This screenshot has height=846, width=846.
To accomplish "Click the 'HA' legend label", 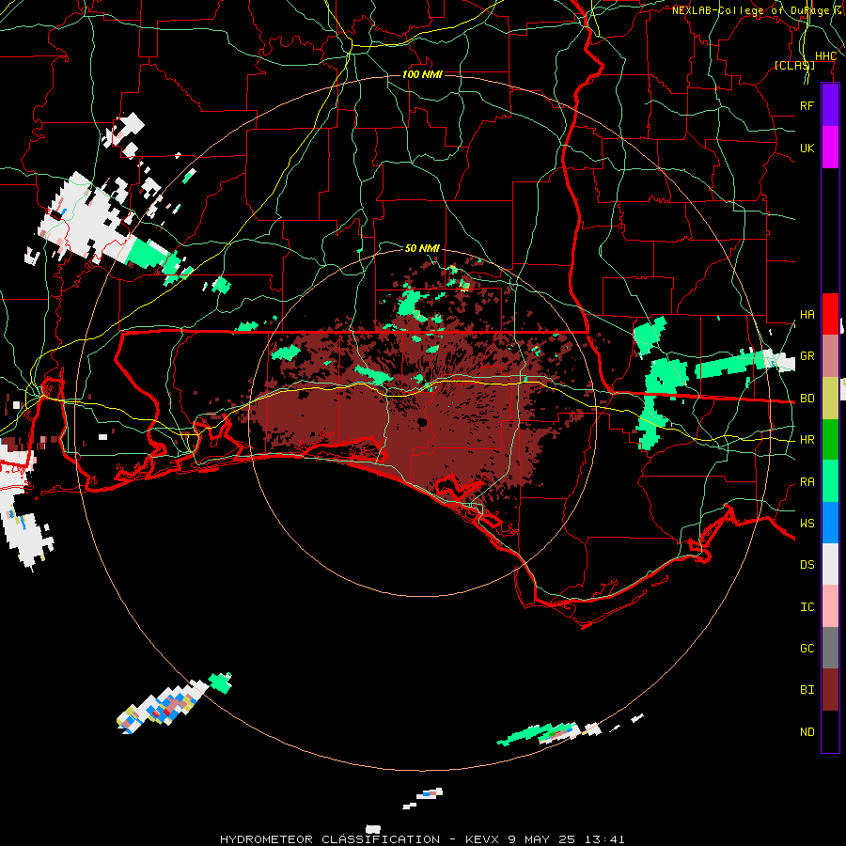I will pyautogui.click(x=807, y=315).
